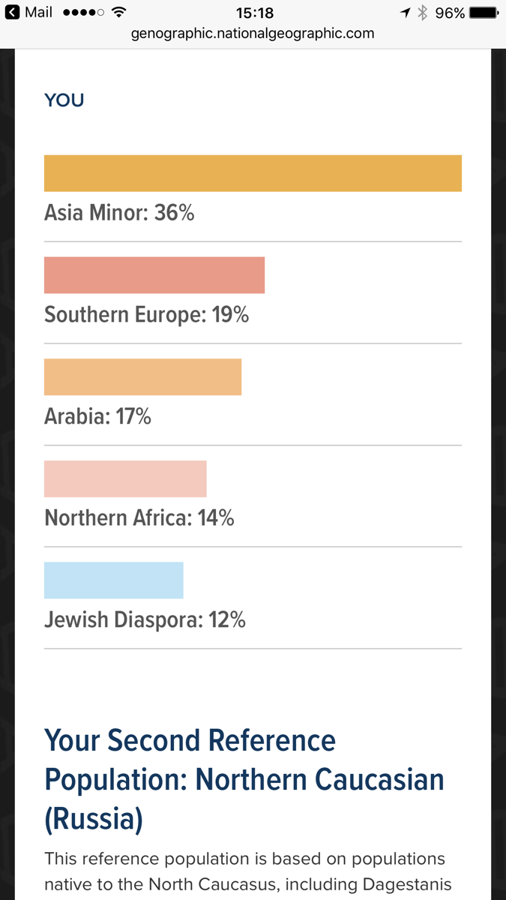Tap the location services arrow icon
This screenshot has height=900, width=506.
[x=406, y=13]
